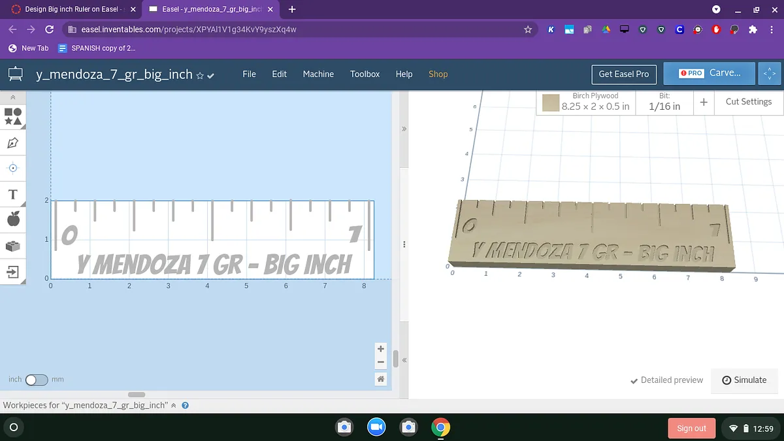The image size is (784, 441).
Task: Open the Toolbox menu
Action: click(365, 74)
